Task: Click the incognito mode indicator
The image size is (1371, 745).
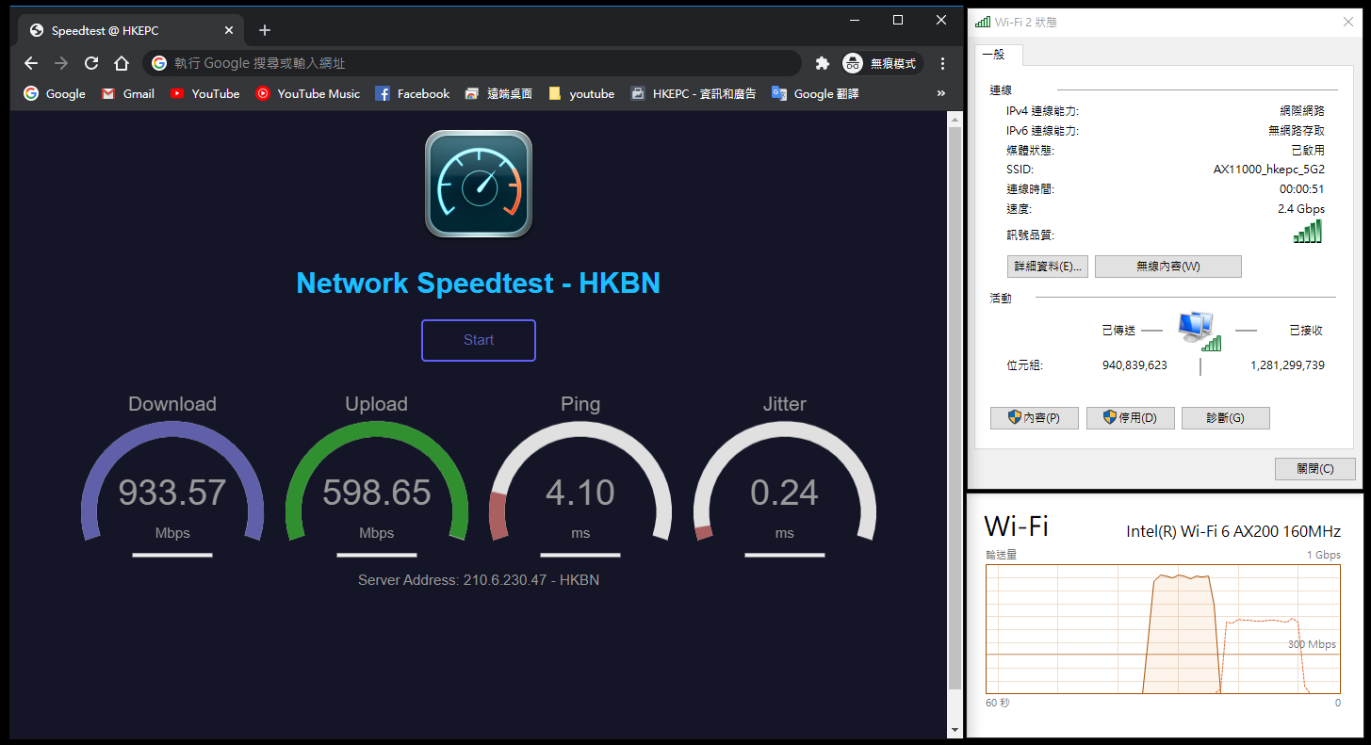Action: pos(880,63)
